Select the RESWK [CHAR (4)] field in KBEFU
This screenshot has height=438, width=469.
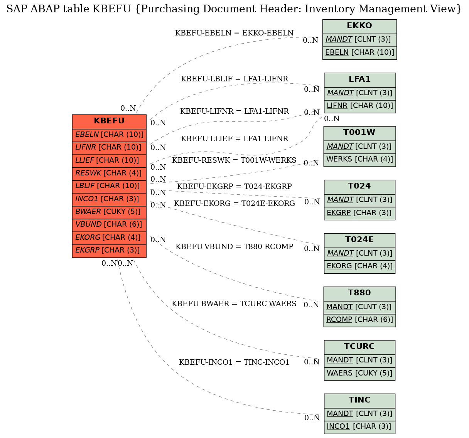coord(109,174)
